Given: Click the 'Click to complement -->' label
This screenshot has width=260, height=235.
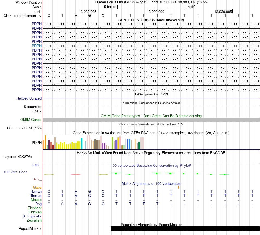Looking at the screenshot, I should pyautogui.click(x=22, y=16).
